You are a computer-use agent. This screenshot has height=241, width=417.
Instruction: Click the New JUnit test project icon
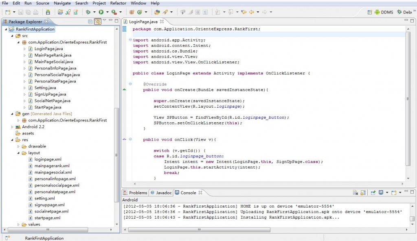[x=68, y=12]
